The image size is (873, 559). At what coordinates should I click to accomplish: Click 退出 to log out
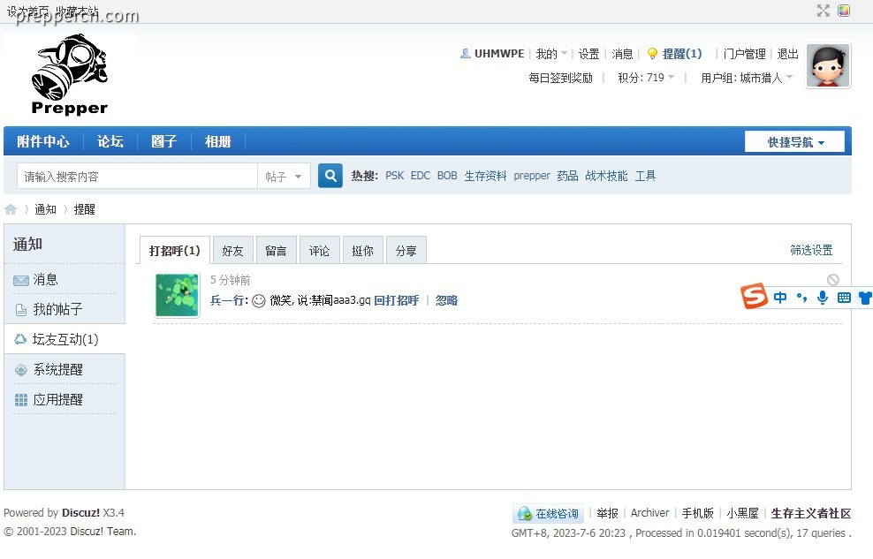tap(787, 53)
